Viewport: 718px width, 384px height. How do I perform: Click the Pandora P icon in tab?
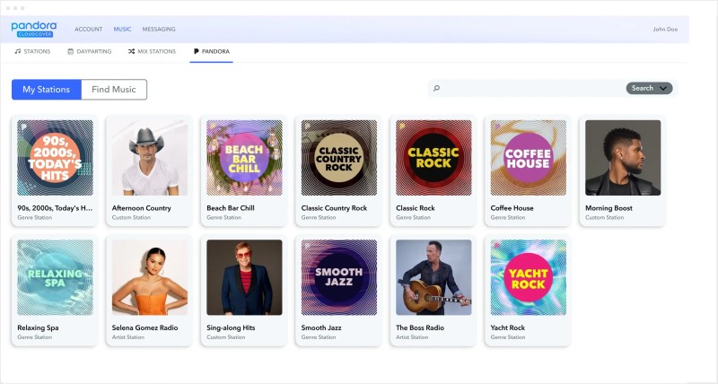[x=196, y=51]
